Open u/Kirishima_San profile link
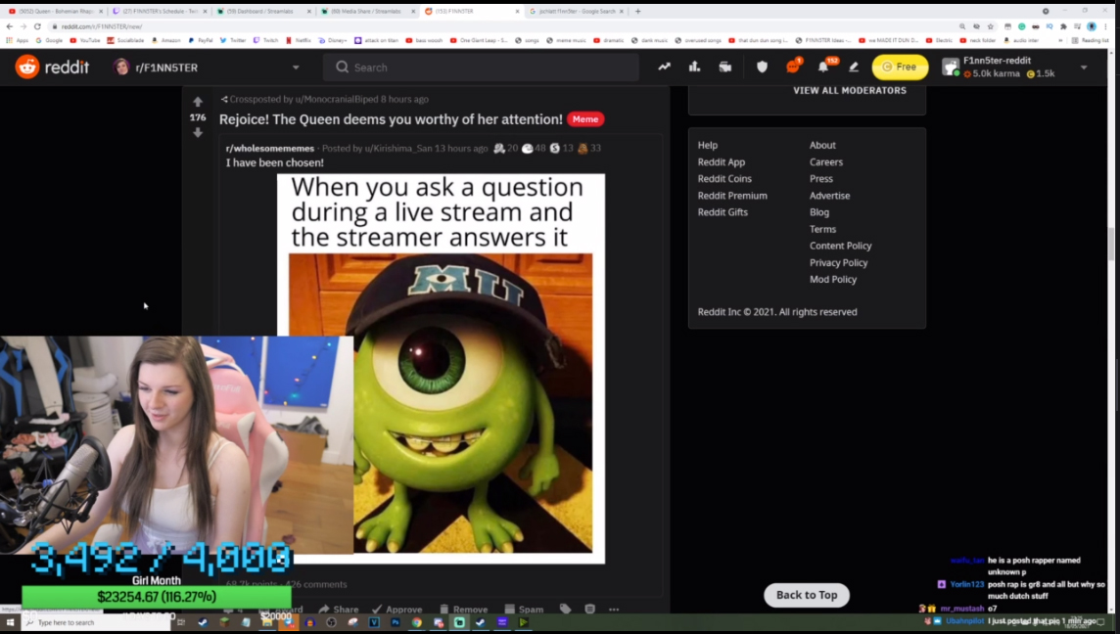This screenshot has width=1120, height=634. tap(397, 149)
